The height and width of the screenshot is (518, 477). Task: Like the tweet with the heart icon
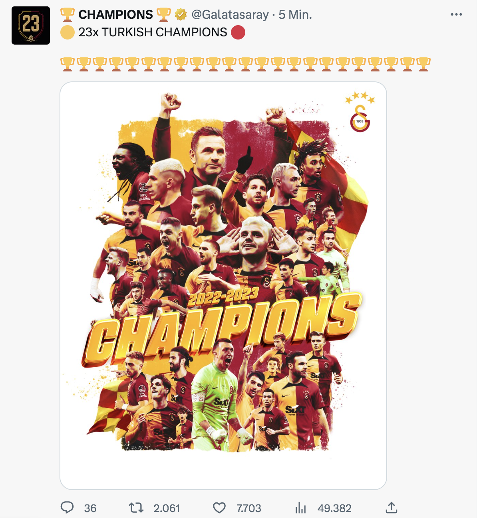click(219, 508)
